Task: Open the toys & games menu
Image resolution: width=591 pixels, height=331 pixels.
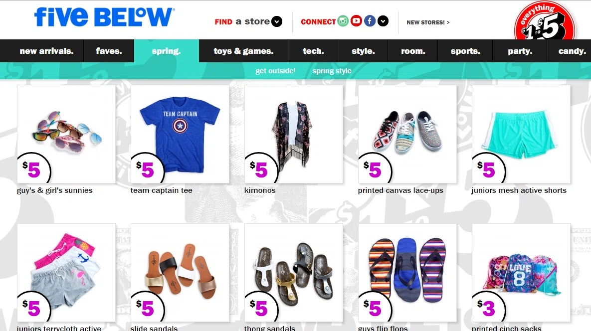Action: point(243,51)
